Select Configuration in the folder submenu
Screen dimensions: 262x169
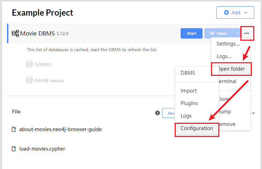pyautogui.click(x=197, y=128)
